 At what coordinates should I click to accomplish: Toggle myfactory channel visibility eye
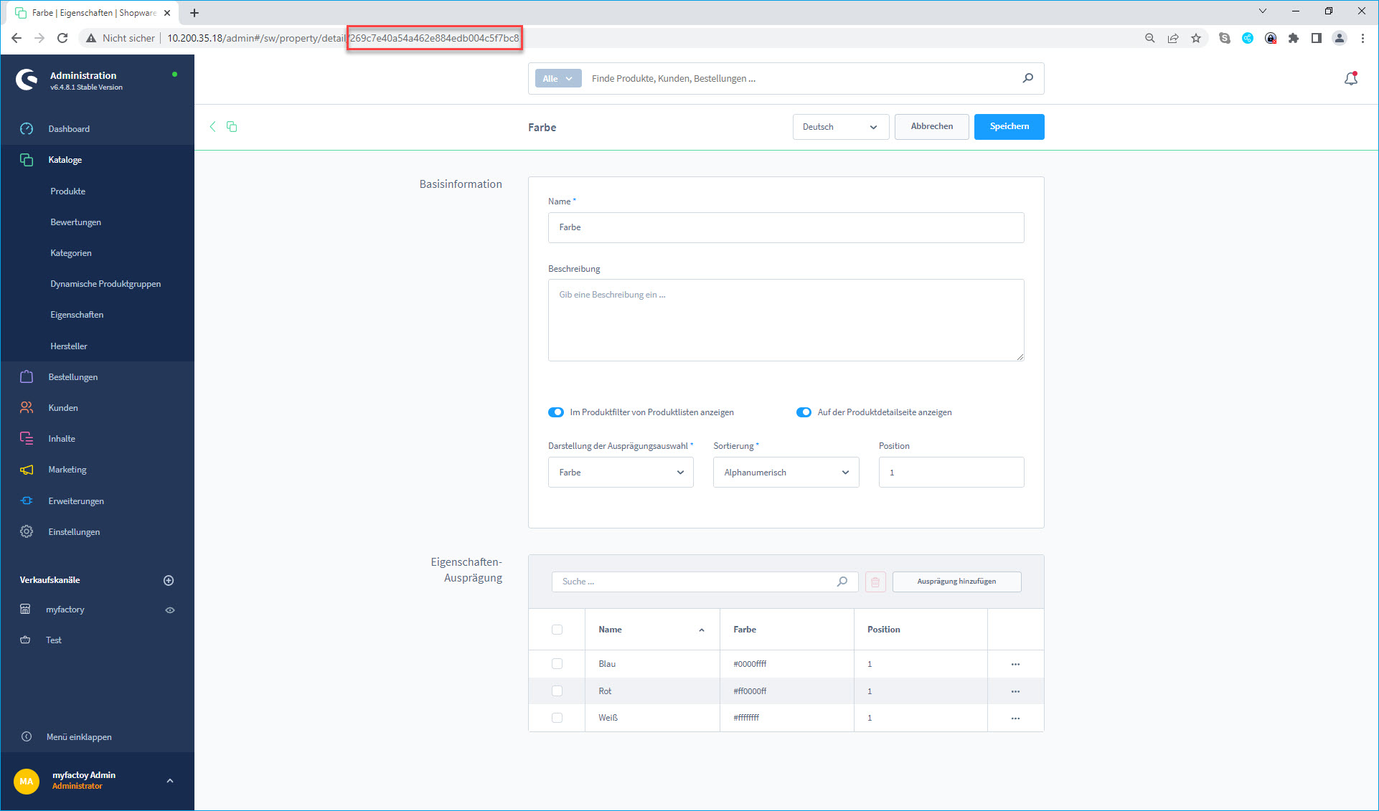[x=170, y=610]
